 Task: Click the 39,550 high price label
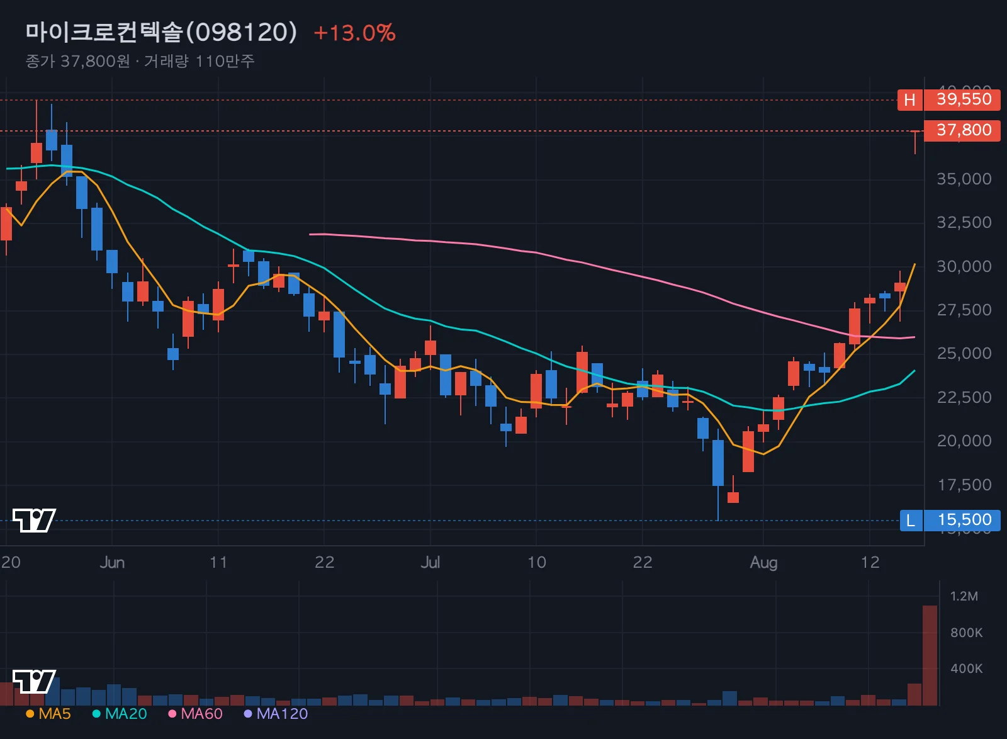(x=962, y=99)
